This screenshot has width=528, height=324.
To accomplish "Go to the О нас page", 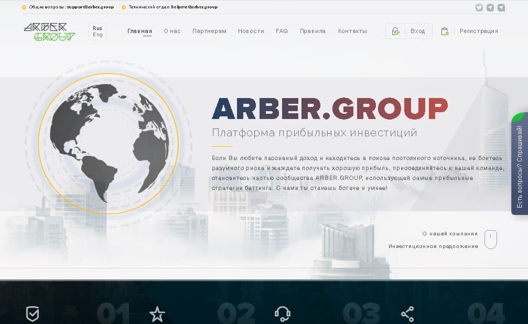I will pos(172,31).
